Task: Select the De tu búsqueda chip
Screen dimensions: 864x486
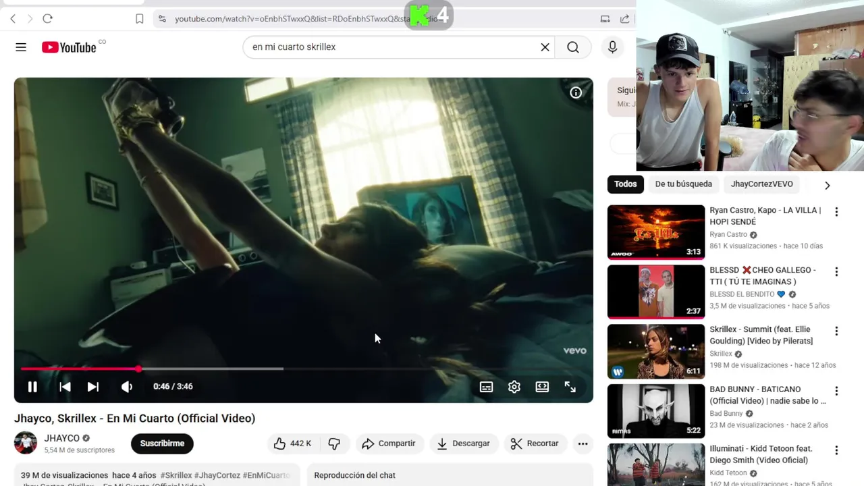Action: 683,184
